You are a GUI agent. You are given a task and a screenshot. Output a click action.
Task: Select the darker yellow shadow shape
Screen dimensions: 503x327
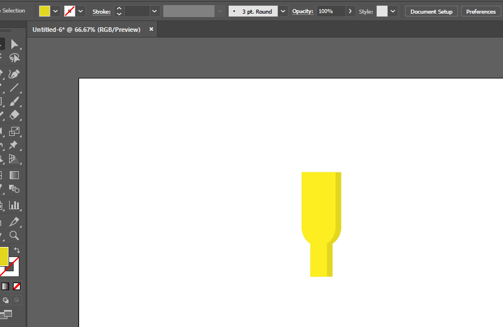339,205
